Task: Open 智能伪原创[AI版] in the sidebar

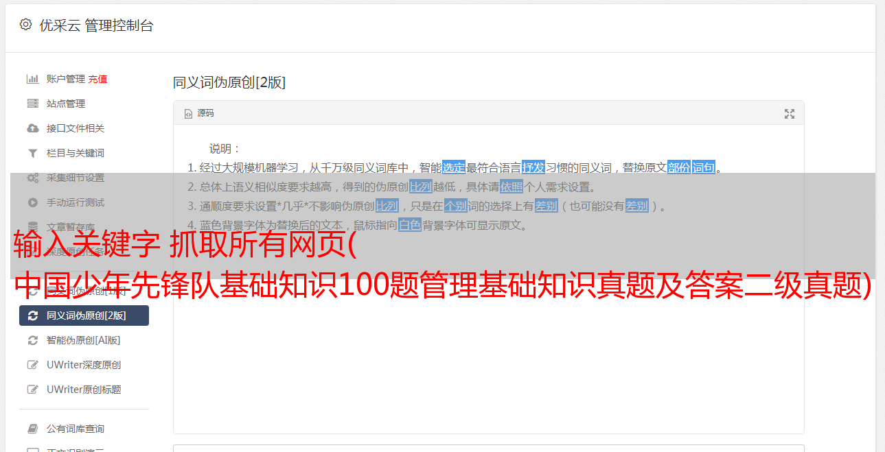Action: point(84,340)
